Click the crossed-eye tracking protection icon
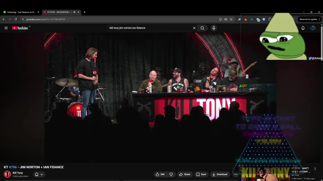 226,19
